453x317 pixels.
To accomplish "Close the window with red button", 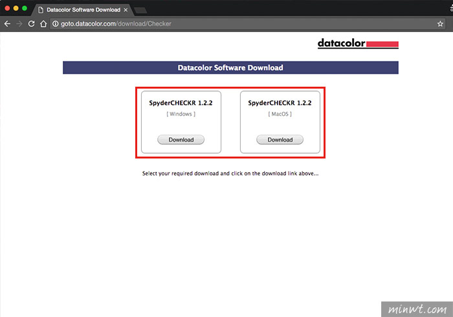I will (x=7, y=8).
